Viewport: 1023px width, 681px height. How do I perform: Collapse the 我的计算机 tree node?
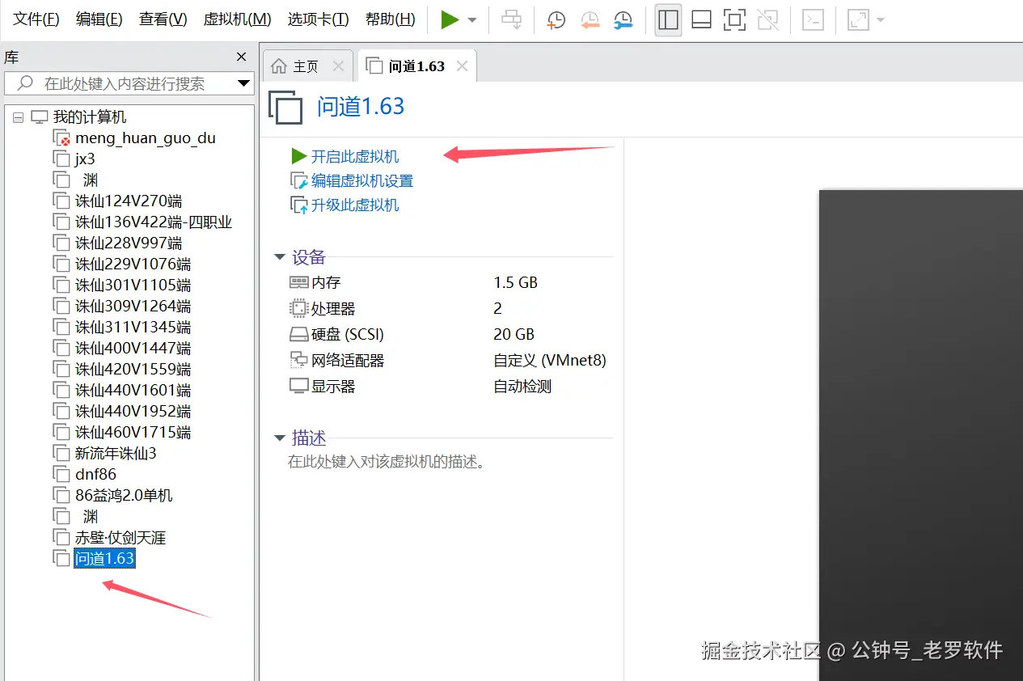19,117
